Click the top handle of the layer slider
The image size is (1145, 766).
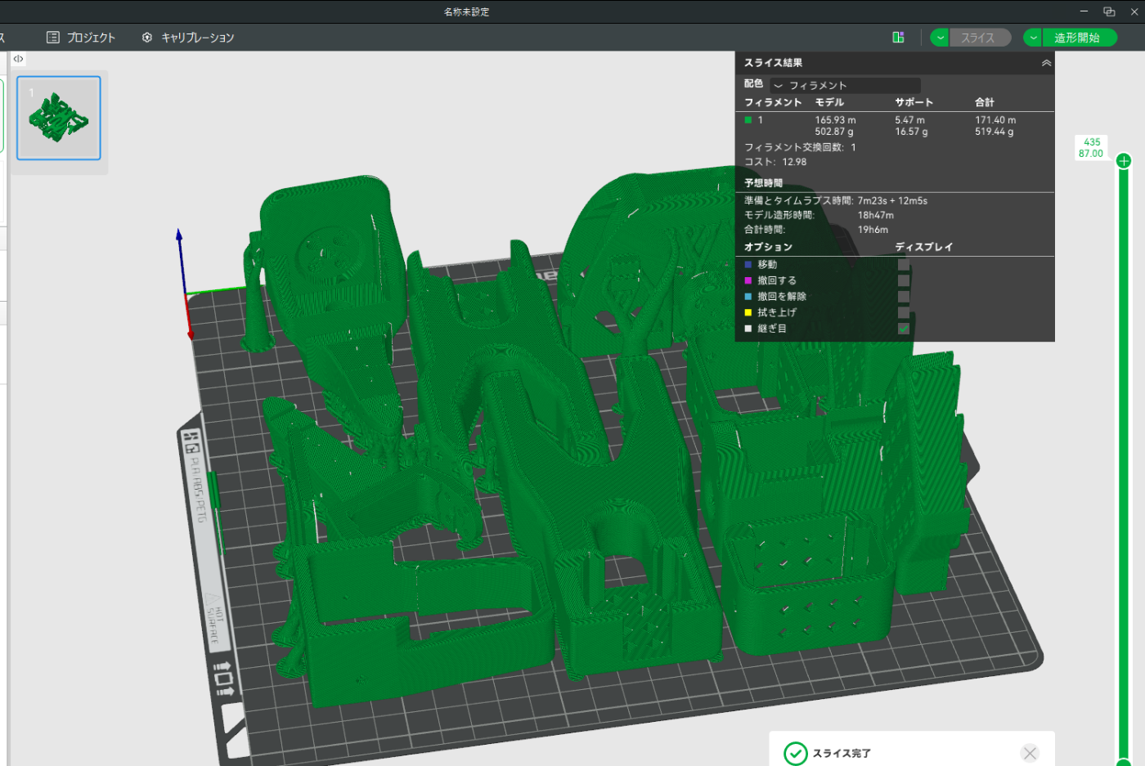click(1124, 161)
